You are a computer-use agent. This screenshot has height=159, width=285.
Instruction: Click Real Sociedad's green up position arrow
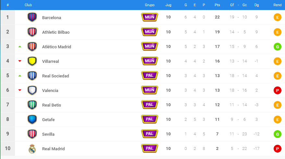[20, 75]
